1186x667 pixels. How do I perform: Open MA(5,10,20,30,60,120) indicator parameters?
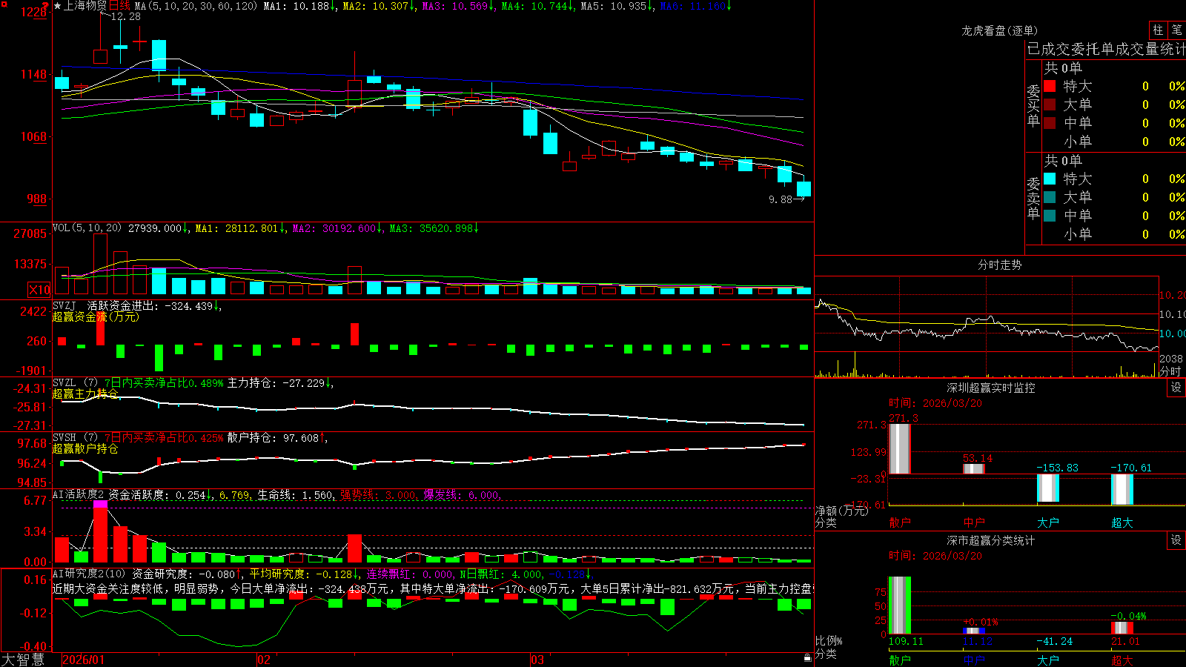click(x=196, y=6)
